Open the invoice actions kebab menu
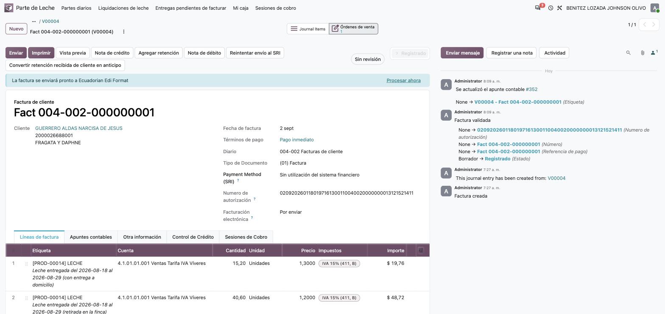665x314 pixels. tap(124, 32)
